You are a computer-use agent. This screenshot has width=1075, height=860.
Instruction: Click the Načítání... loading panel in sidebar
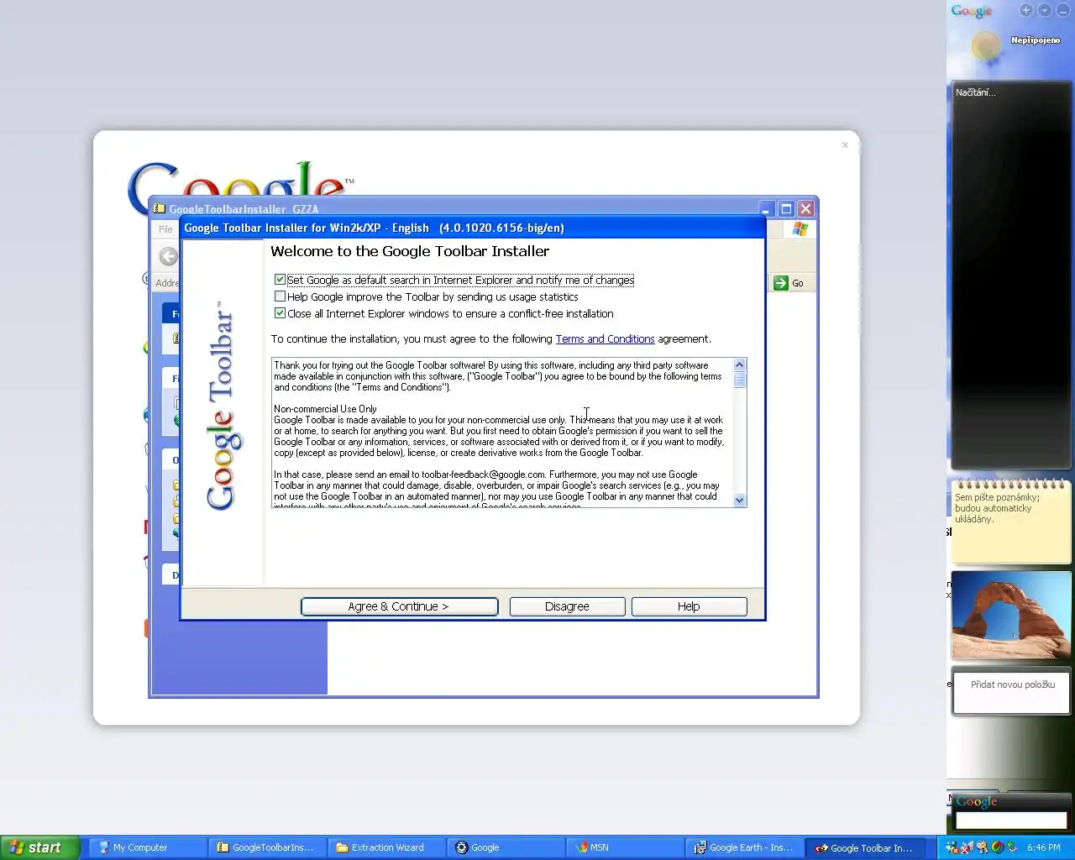tap(1010, 275)
